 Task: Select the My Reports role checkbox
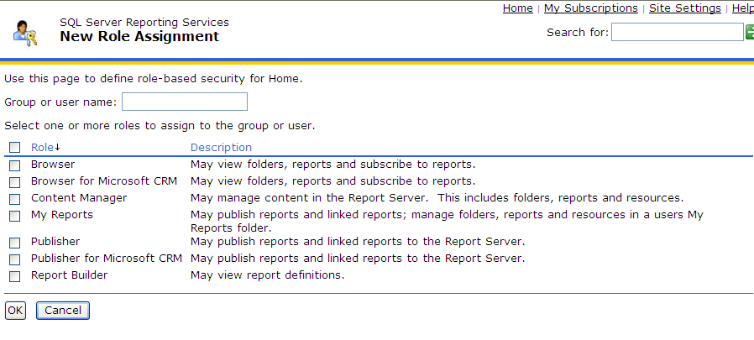click(14, 216)
